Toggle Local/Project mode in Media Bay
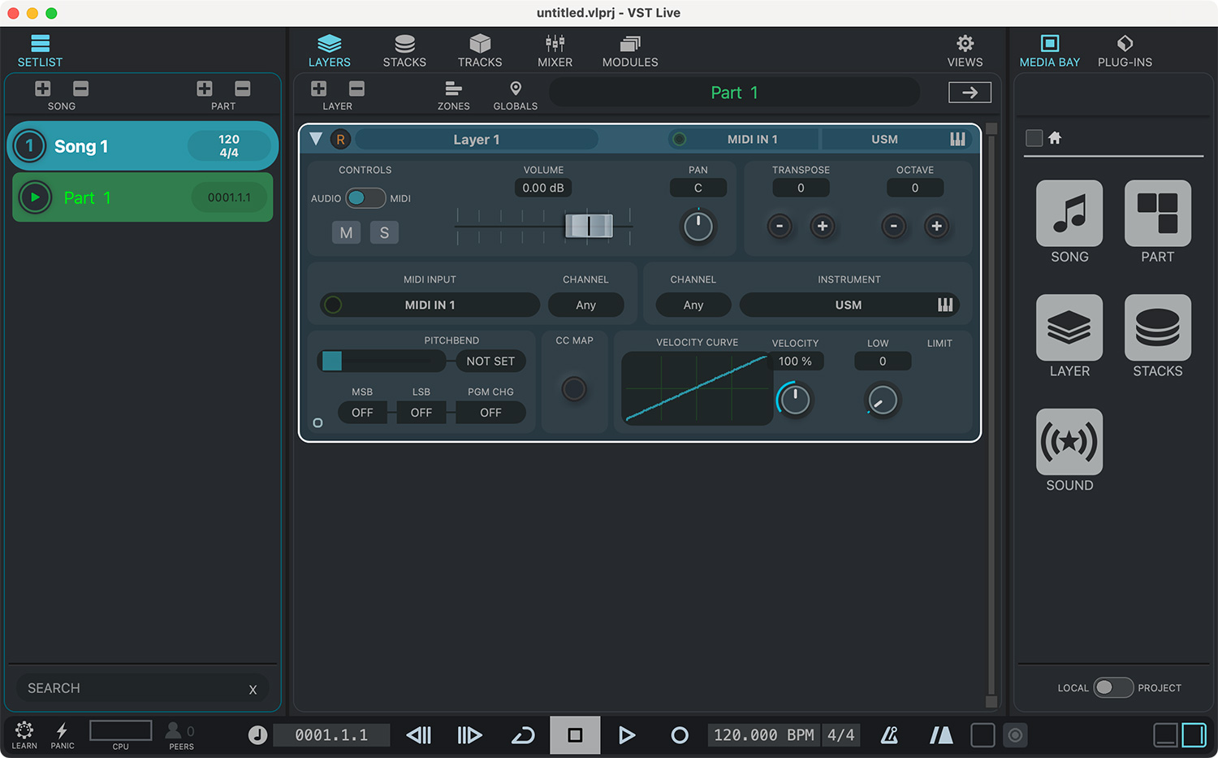Image resolution: width=1218 pixels, height=758 pixels. 1114,687
